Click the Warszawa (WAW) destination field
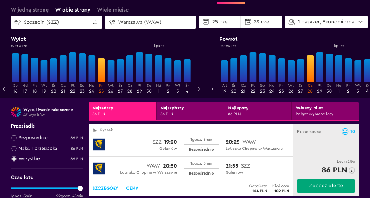Screen dimensions: 370x198 tap(150, 22)
